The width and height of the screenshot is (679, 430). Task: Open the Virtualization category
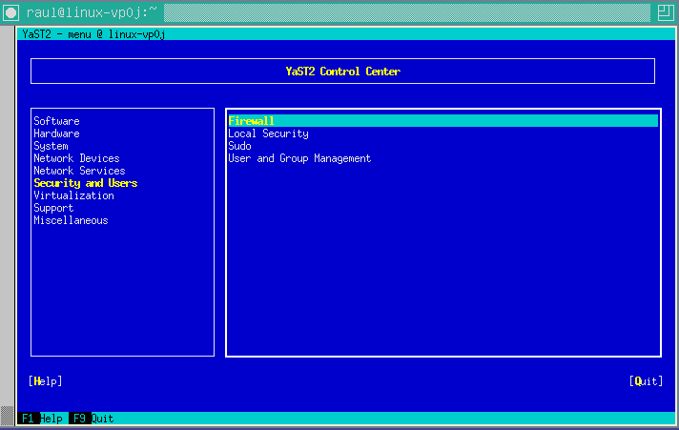tap(74, 195)
